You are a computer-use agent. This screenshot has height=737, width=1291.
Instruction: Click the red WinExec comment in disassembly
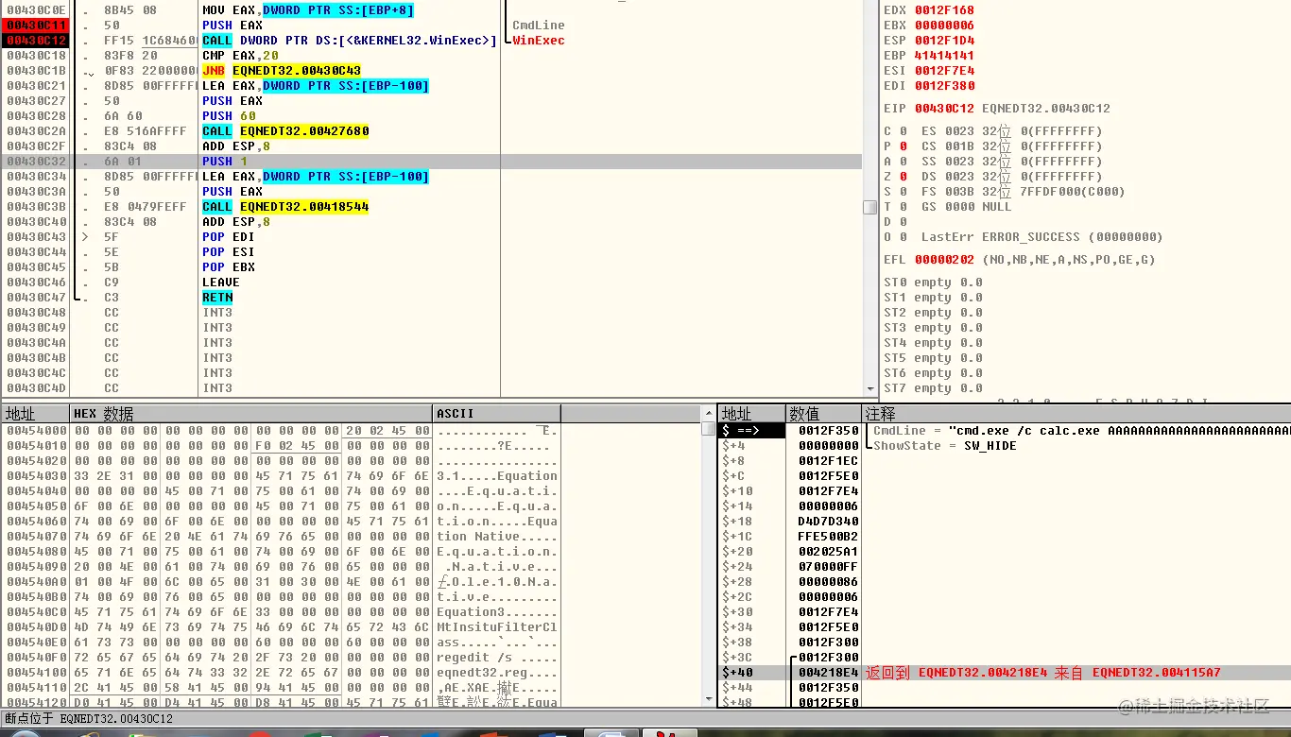(539, 41)
